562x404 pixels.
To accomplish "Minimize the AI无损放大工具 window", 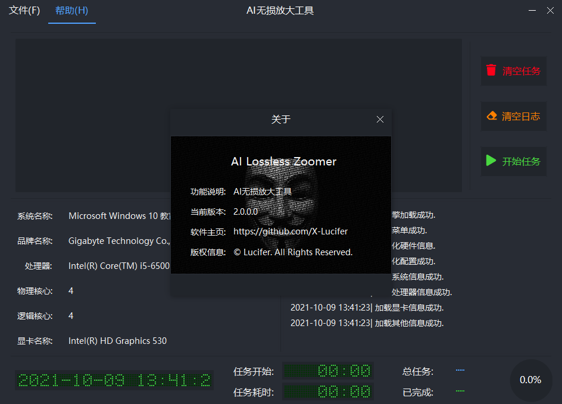I will point(532,10).
